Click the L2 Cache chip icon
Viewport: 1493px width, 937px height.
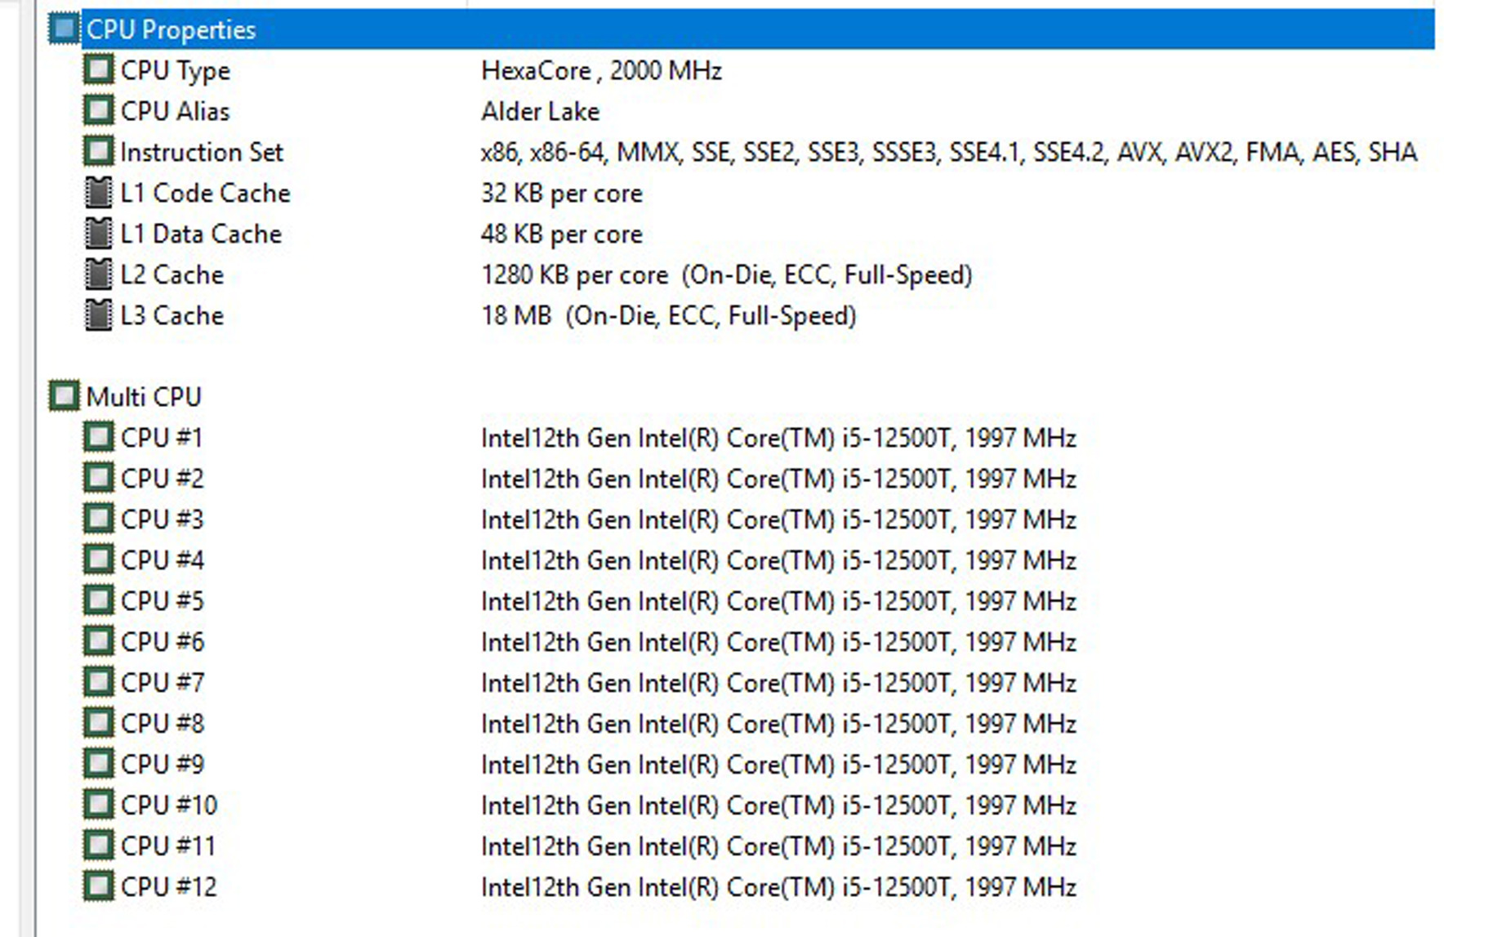point(99,274)
